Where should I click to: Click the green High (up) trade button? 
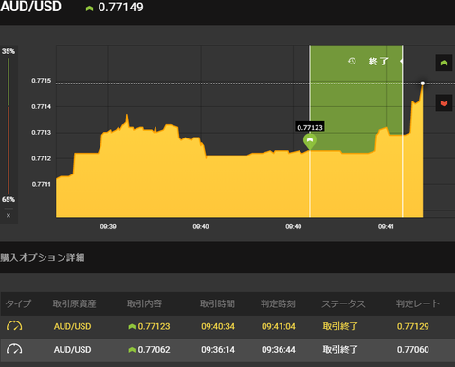tap(444, 63)
